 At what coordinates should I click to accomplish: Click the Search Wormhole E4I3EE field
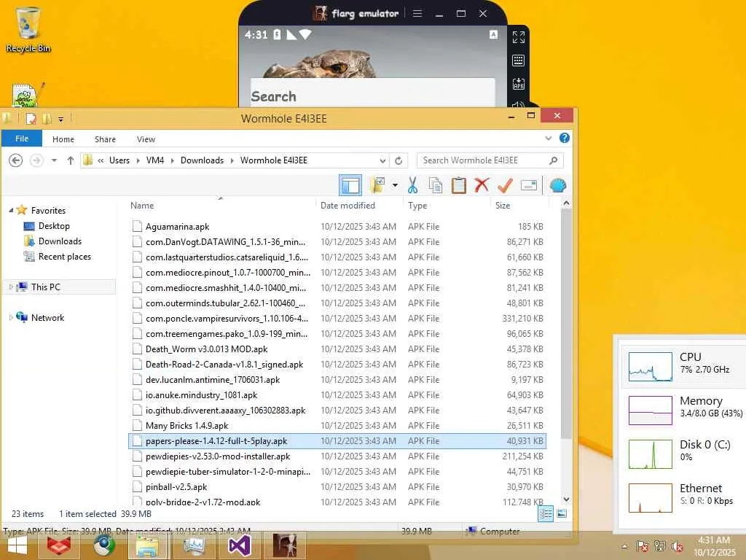pos(490,160)
